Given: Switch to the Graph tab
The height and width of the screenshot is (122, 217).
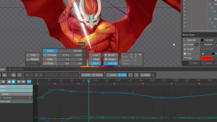Looking at the screenshot, I should pyautogui.click(x=2, y=69).
